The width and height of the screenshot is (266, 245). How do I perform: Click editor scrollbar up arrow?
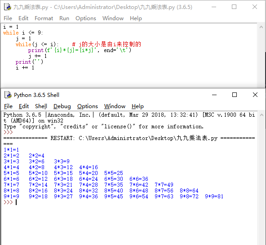pos(261,27)
